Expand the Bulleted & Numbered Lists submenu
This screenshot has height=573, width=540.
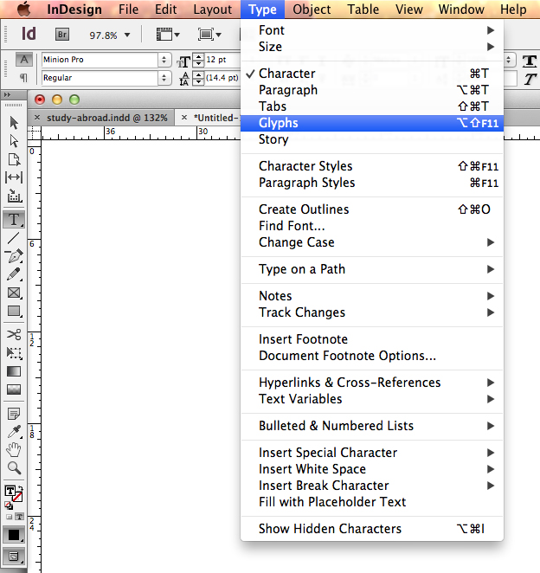click(372, 425)
